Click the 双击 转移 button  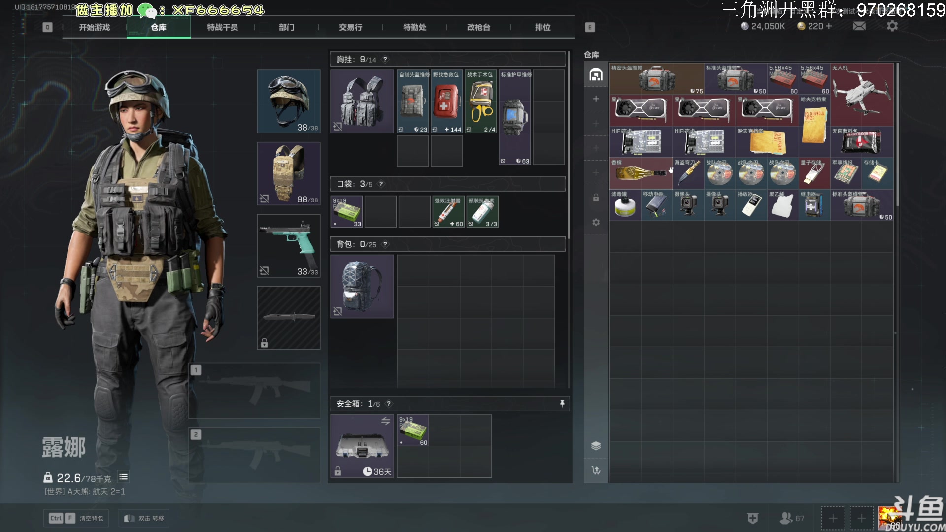pyautogui.click(x=144, y=518)
